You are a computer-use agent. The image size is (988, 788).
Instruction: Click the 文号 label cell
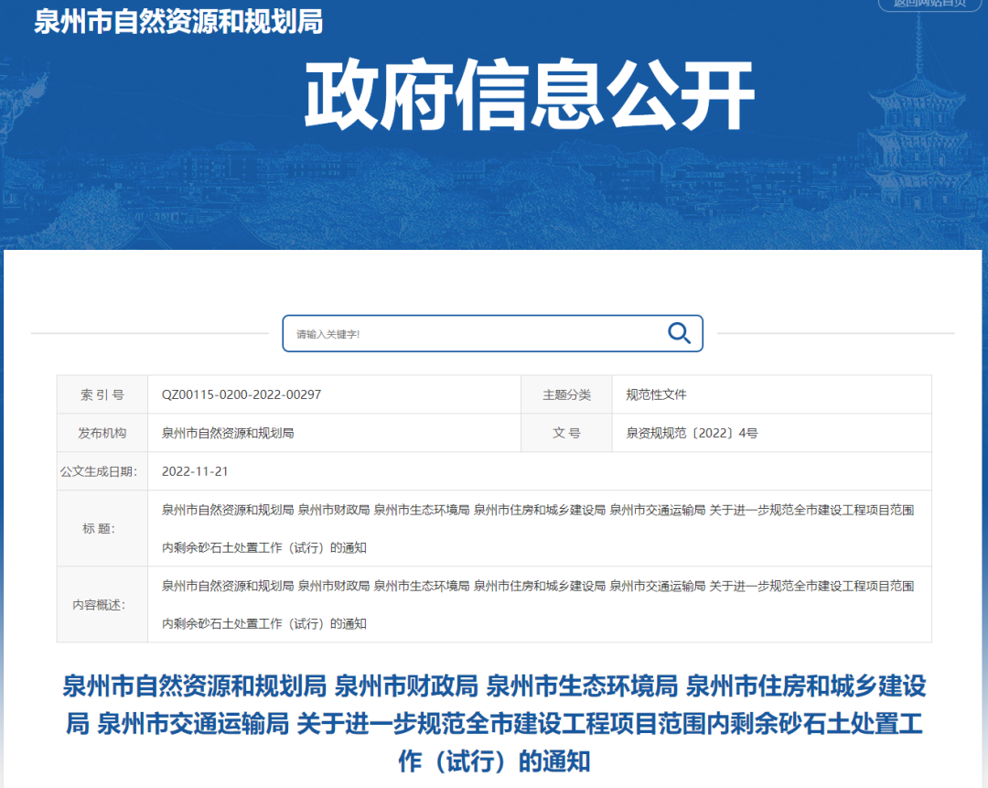coord(566,433)
